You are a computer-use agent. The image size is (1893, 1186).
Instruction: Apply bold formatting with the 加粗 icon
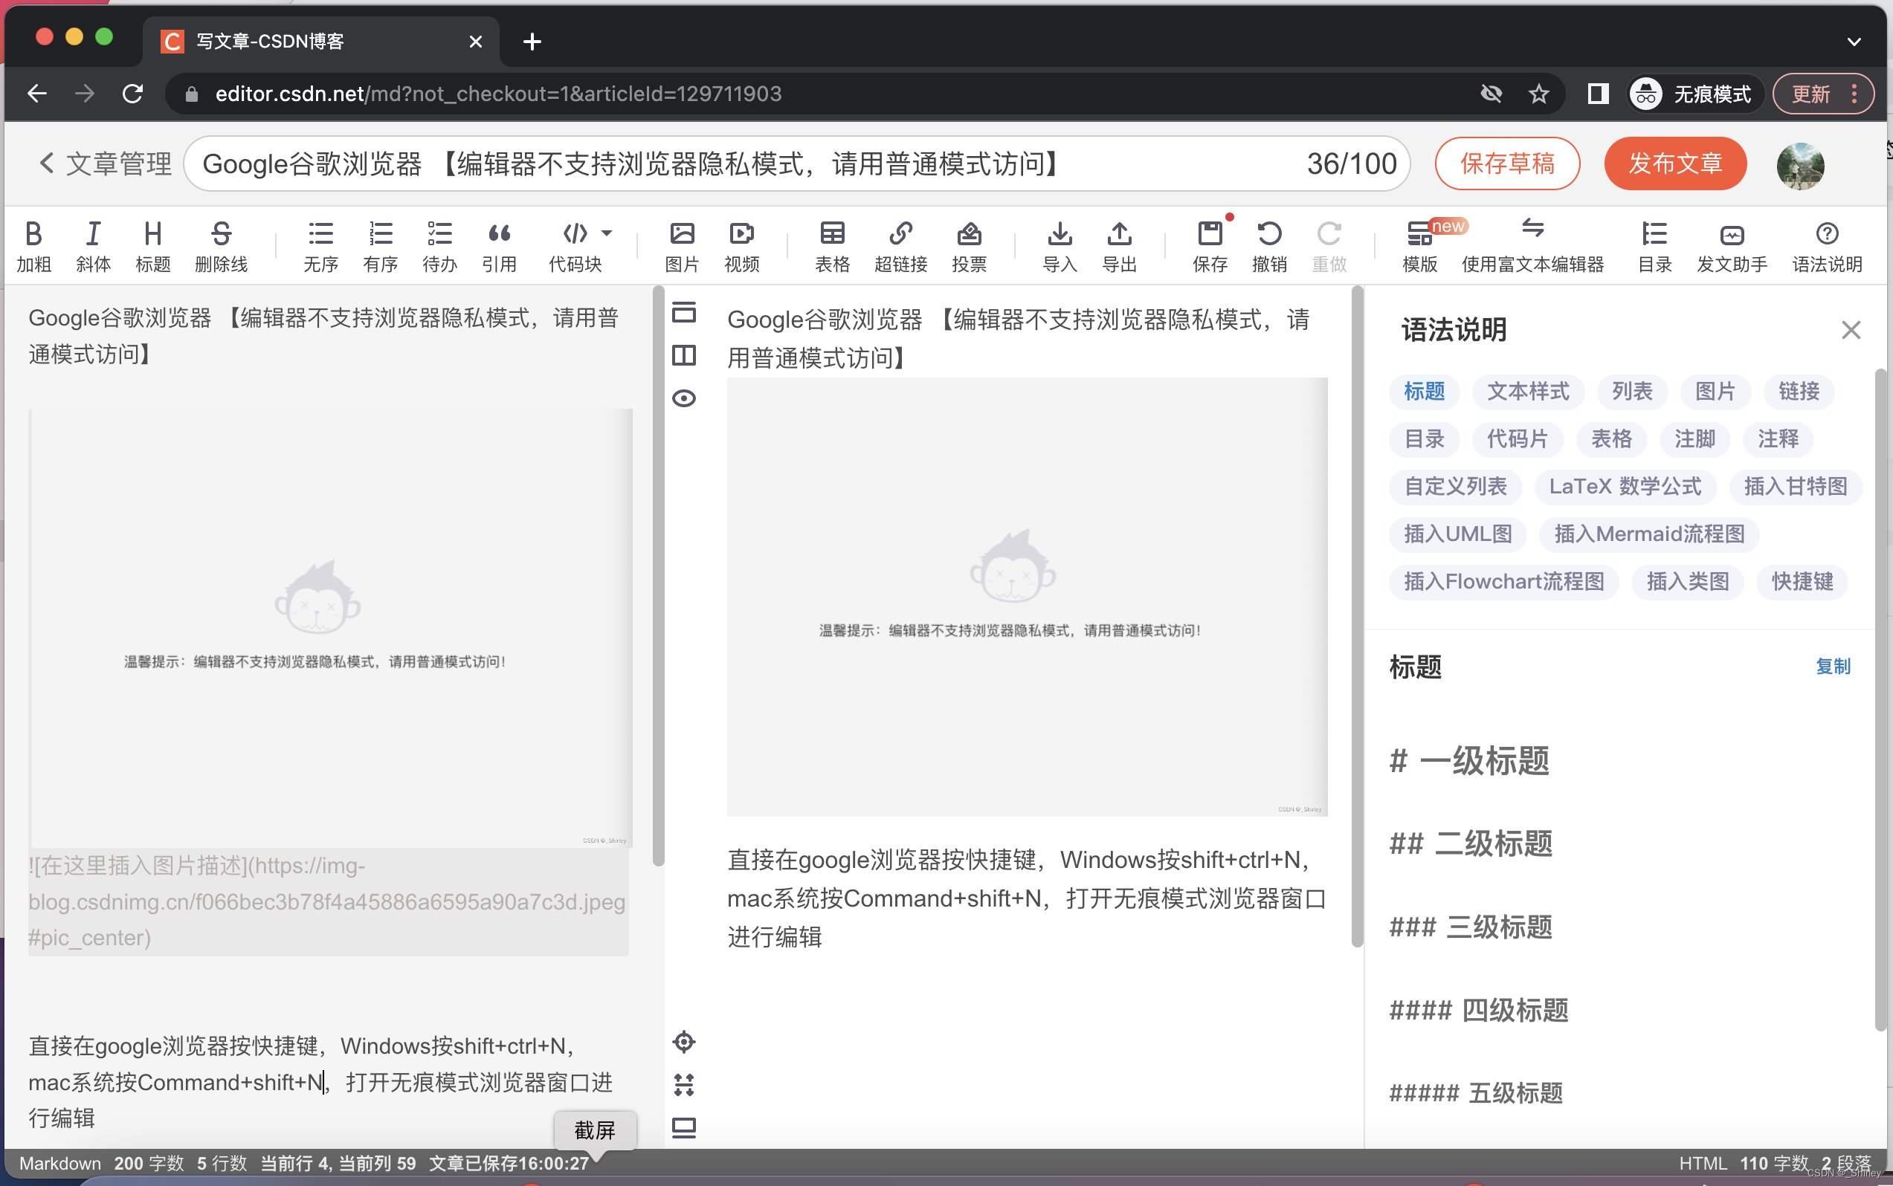33,244
